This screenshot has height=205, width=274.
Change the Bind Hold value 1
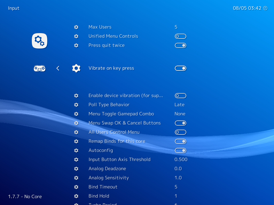click(x=176, y=196)
